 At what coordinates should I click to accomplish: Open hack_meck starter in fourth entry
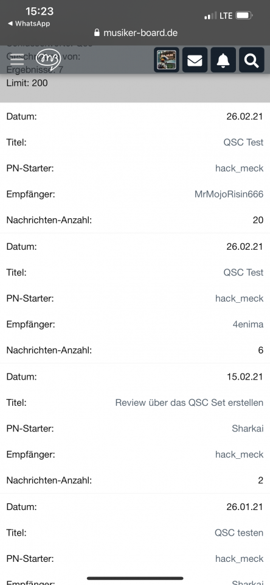tap(239, 559)
